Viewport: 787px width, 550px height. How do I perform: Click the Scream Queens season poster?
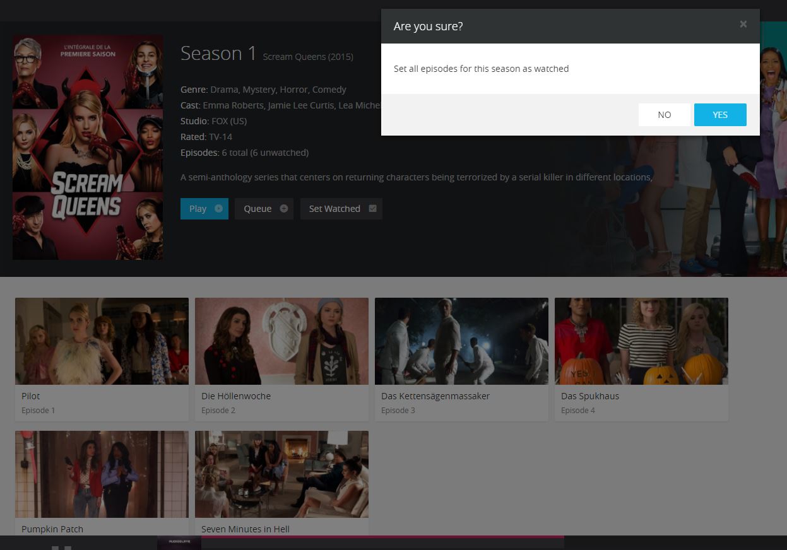(x=88, y=147)
